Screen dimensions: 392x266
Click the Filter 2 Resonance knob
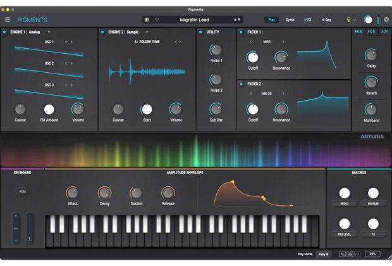[x=281, y=110]
